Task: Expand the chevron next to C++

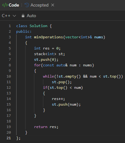Action: 14,16
